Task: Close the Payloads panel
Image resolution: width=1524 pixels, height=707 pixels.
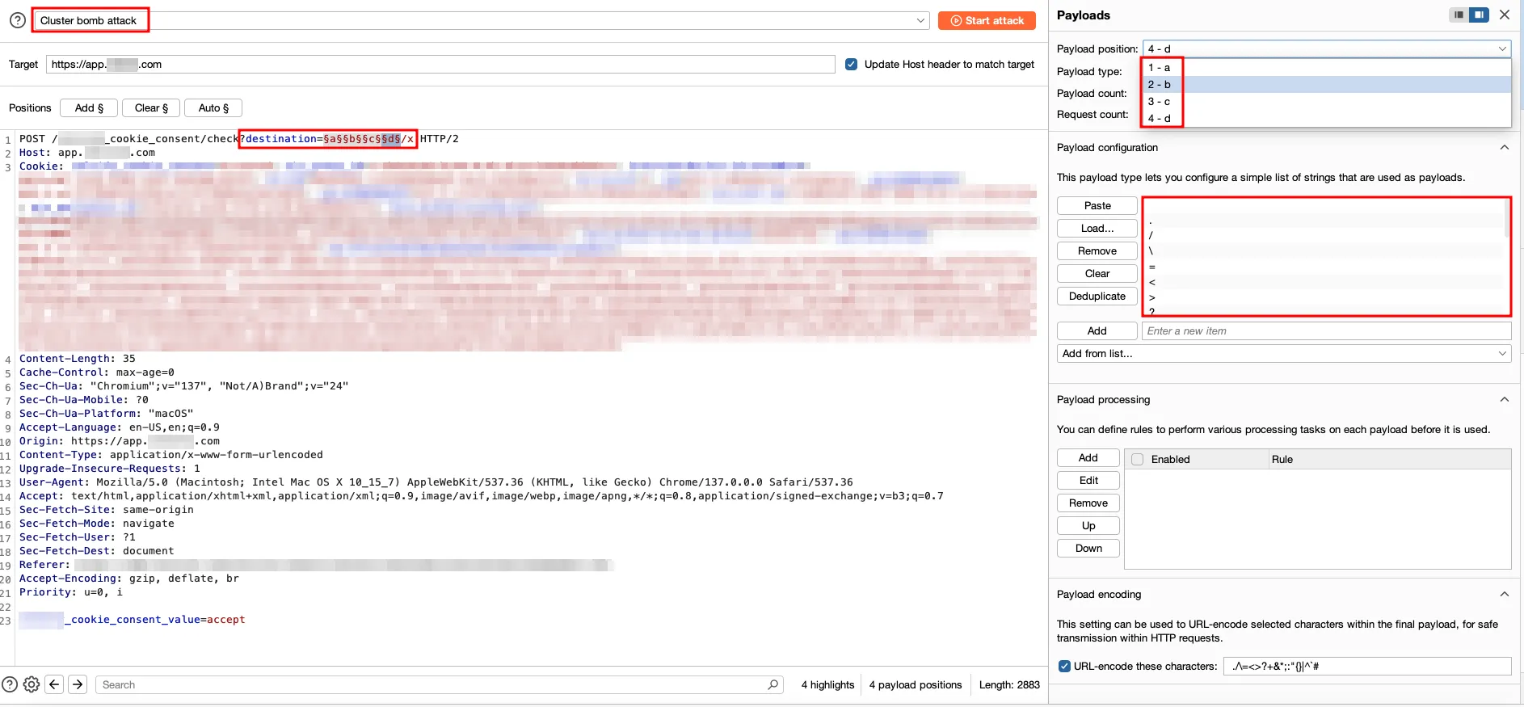Action: [x=1505, y=15]
